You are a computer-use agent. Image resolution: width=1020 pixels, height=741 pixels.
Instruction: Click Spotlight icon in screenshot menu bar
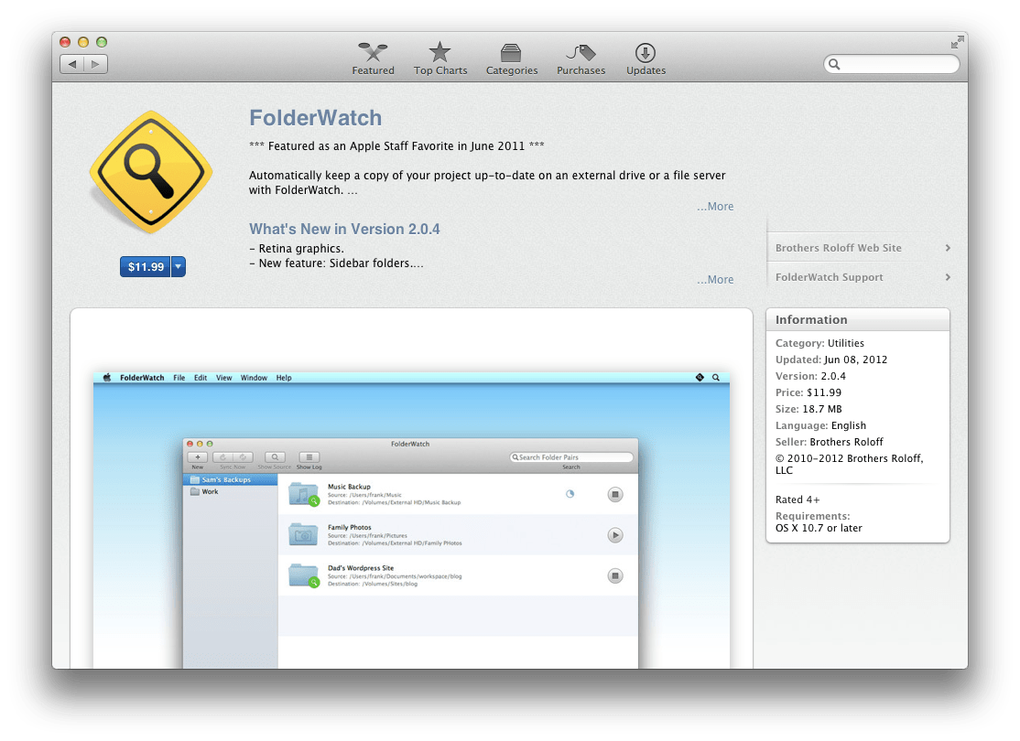[x=716, y=377]
